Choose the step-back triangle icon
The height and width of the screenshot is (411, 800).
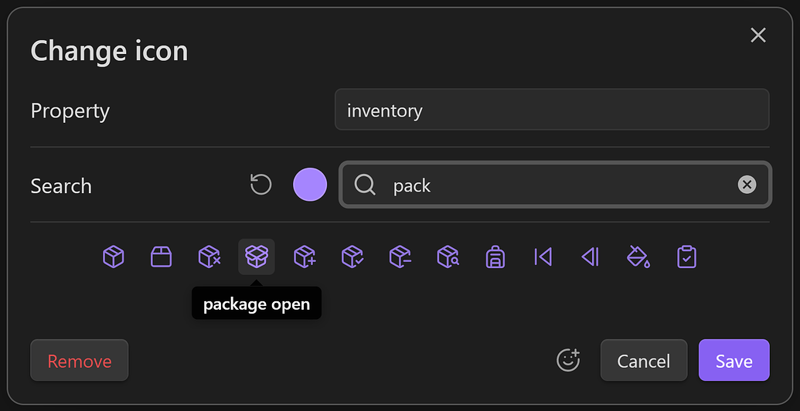point(591,256)
